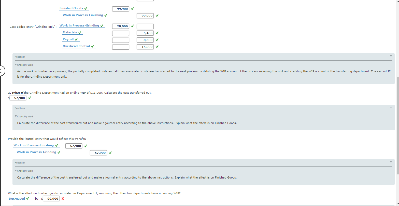The image size is (399, 206).
Task: Collapse Check My Work in third feedback panel
Action: (24, 171)
